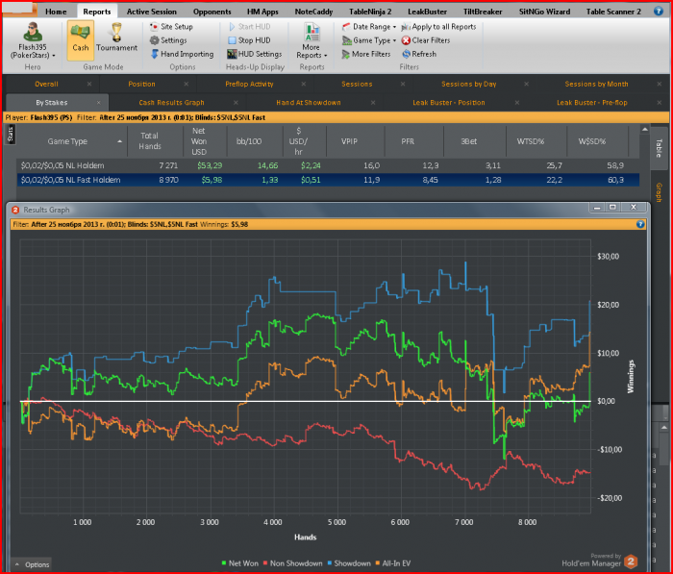Click Stop HUD
Image resolution: width=673 pixels, height=574 pixels.
249,40
